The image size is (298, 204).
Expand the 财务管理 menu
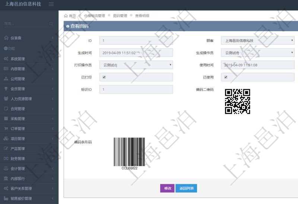pyautogui.click(x=29, y=159)
